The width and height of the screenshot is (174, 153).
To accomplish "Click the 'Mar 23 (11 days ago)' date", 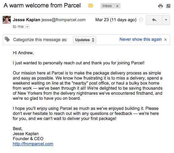I will pos(116,20).
